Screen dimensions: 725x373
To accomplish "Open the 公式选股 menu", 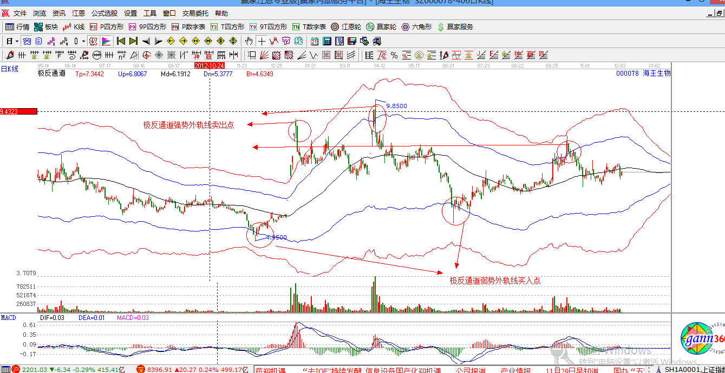I will [x=104, y=14].
